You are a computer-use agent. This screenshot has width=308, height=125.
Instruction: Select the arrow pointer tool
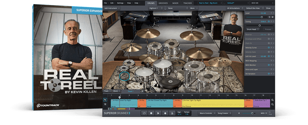coord(105,100)
